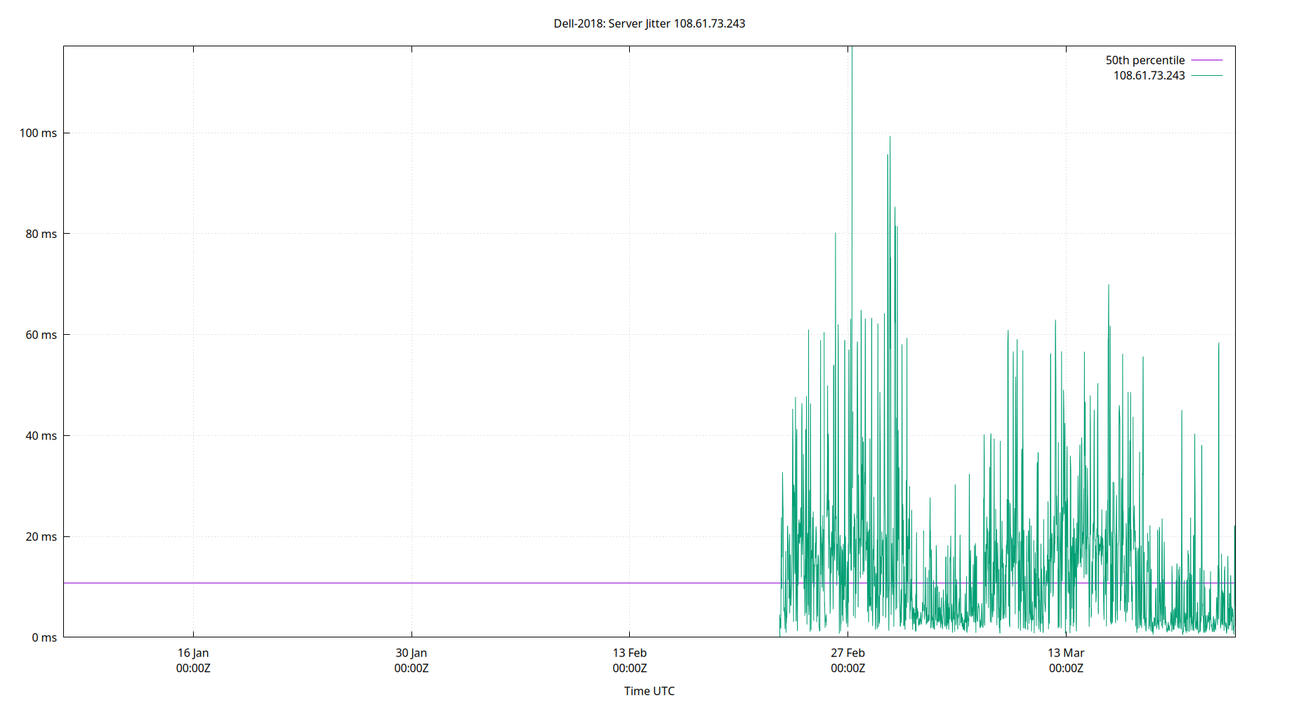Click the 70 ms spike near mid-March
This screenshot has width=1299, height=702.
coord(1108,284)
